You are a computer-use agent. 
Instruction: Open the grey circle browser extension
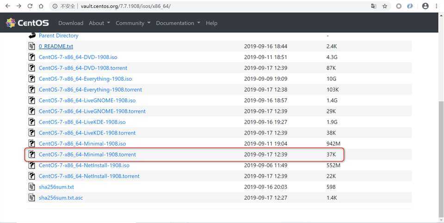pos(399,6)
